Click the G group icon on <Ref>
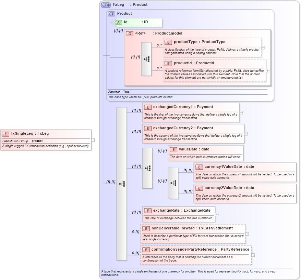This screenshot has height=280, width=301. pyautogui.click(x=130, y=34)
